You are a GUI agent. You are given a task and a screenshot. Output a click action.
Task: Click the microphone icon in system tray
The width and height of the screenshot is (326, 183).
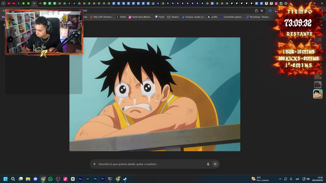(x=291, y=179)
